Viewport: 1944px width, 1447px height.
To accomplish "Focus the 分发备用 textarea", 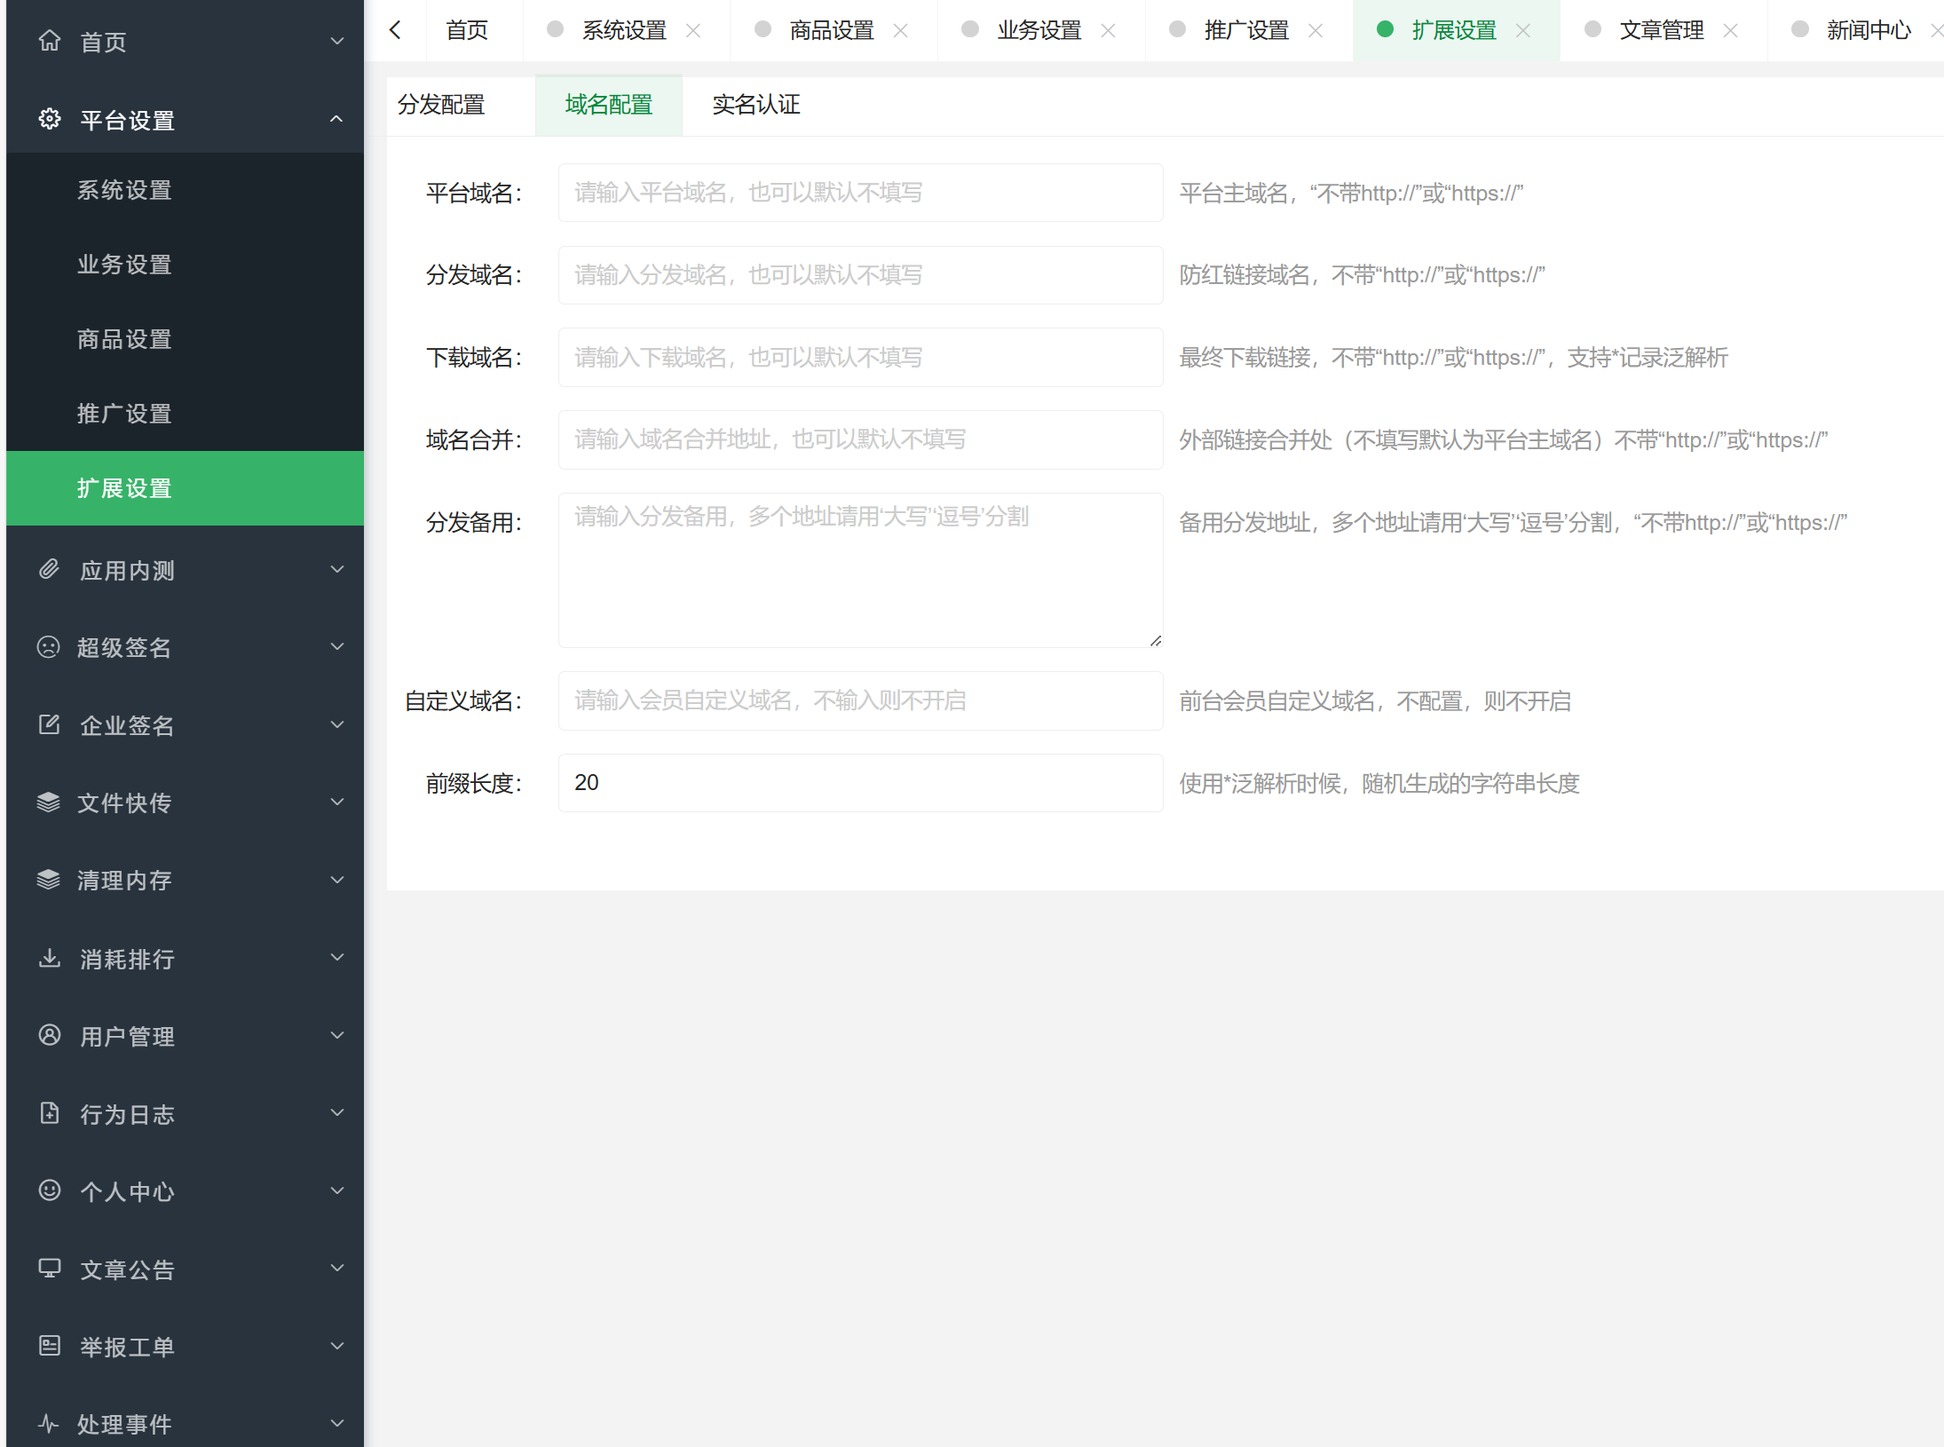I will click(x=860, y=570).
